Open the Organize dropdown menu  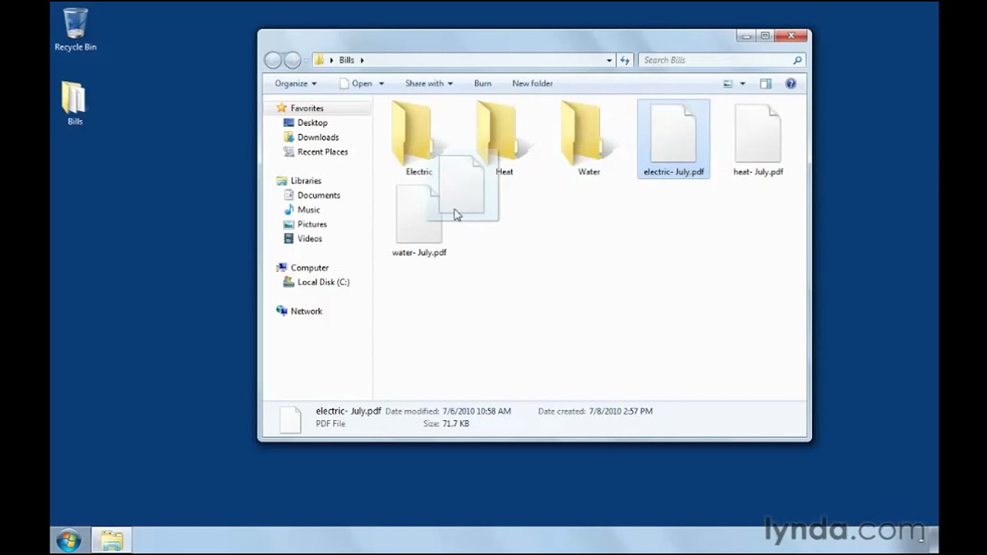coord(295,83)
